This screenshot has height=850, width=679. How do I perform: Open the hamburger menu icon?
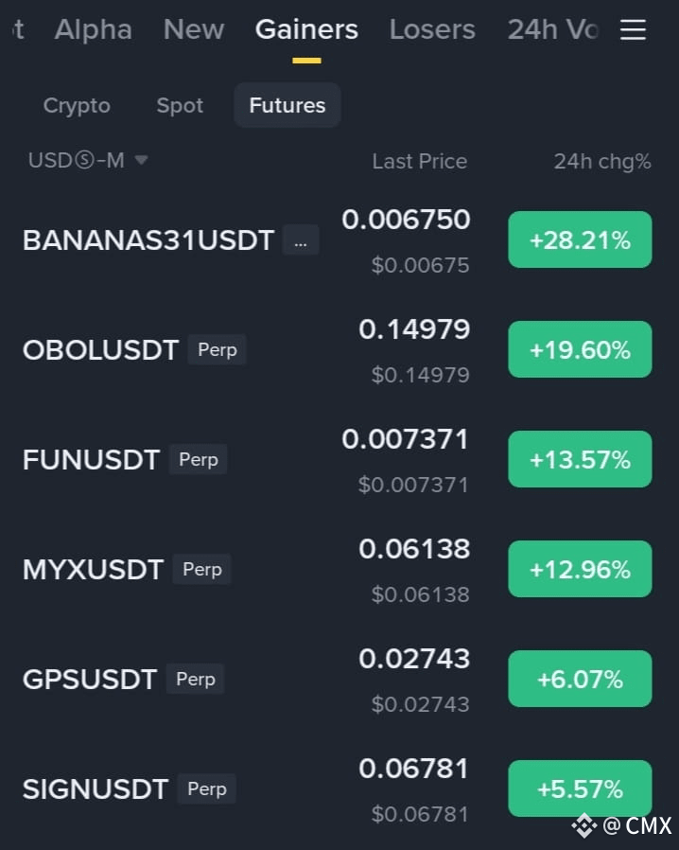tap(633, 29)
